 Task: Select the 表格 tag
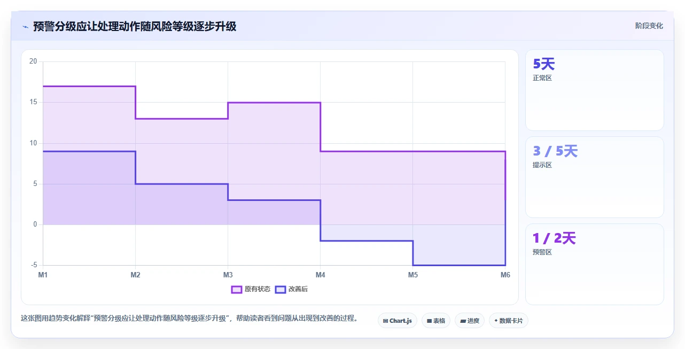[436, 321]
